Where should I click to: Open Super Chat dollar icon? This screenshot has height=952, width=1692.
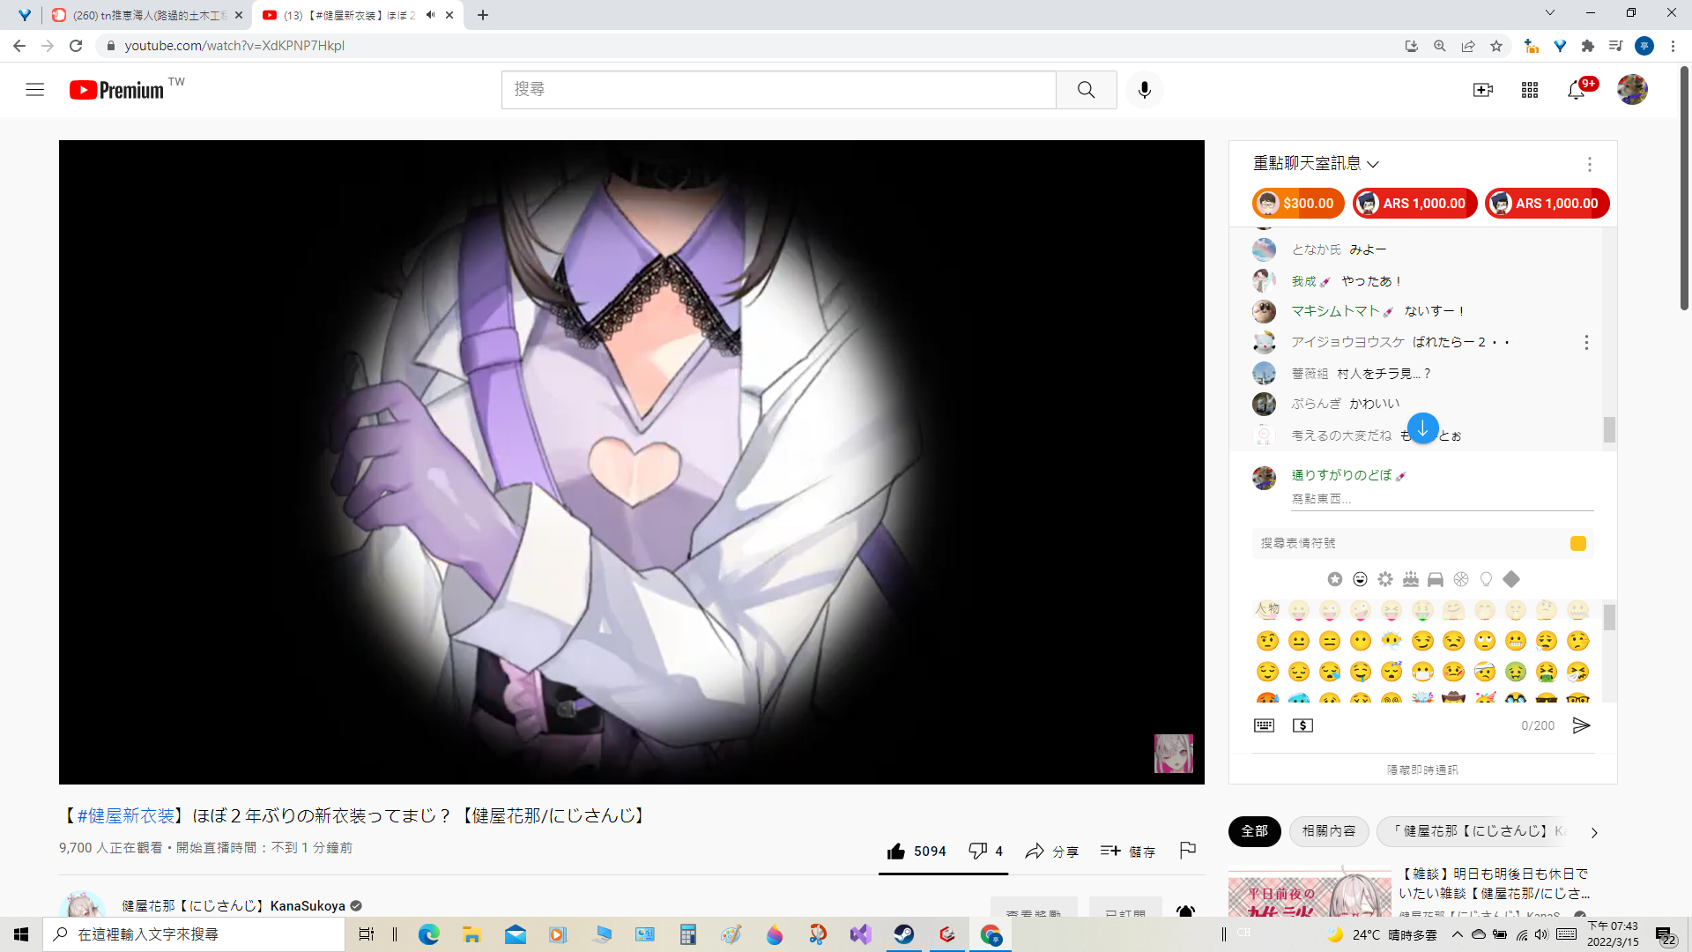click(1302, 725)
